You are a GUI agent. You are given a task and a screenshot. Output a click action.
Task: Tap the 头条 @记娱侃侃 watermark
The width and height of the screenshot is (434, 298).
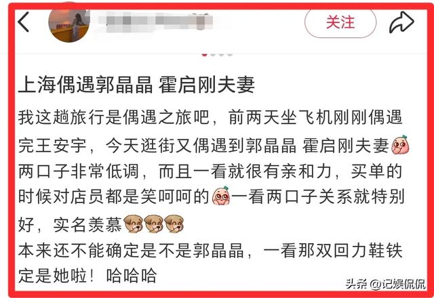[386, 284]
